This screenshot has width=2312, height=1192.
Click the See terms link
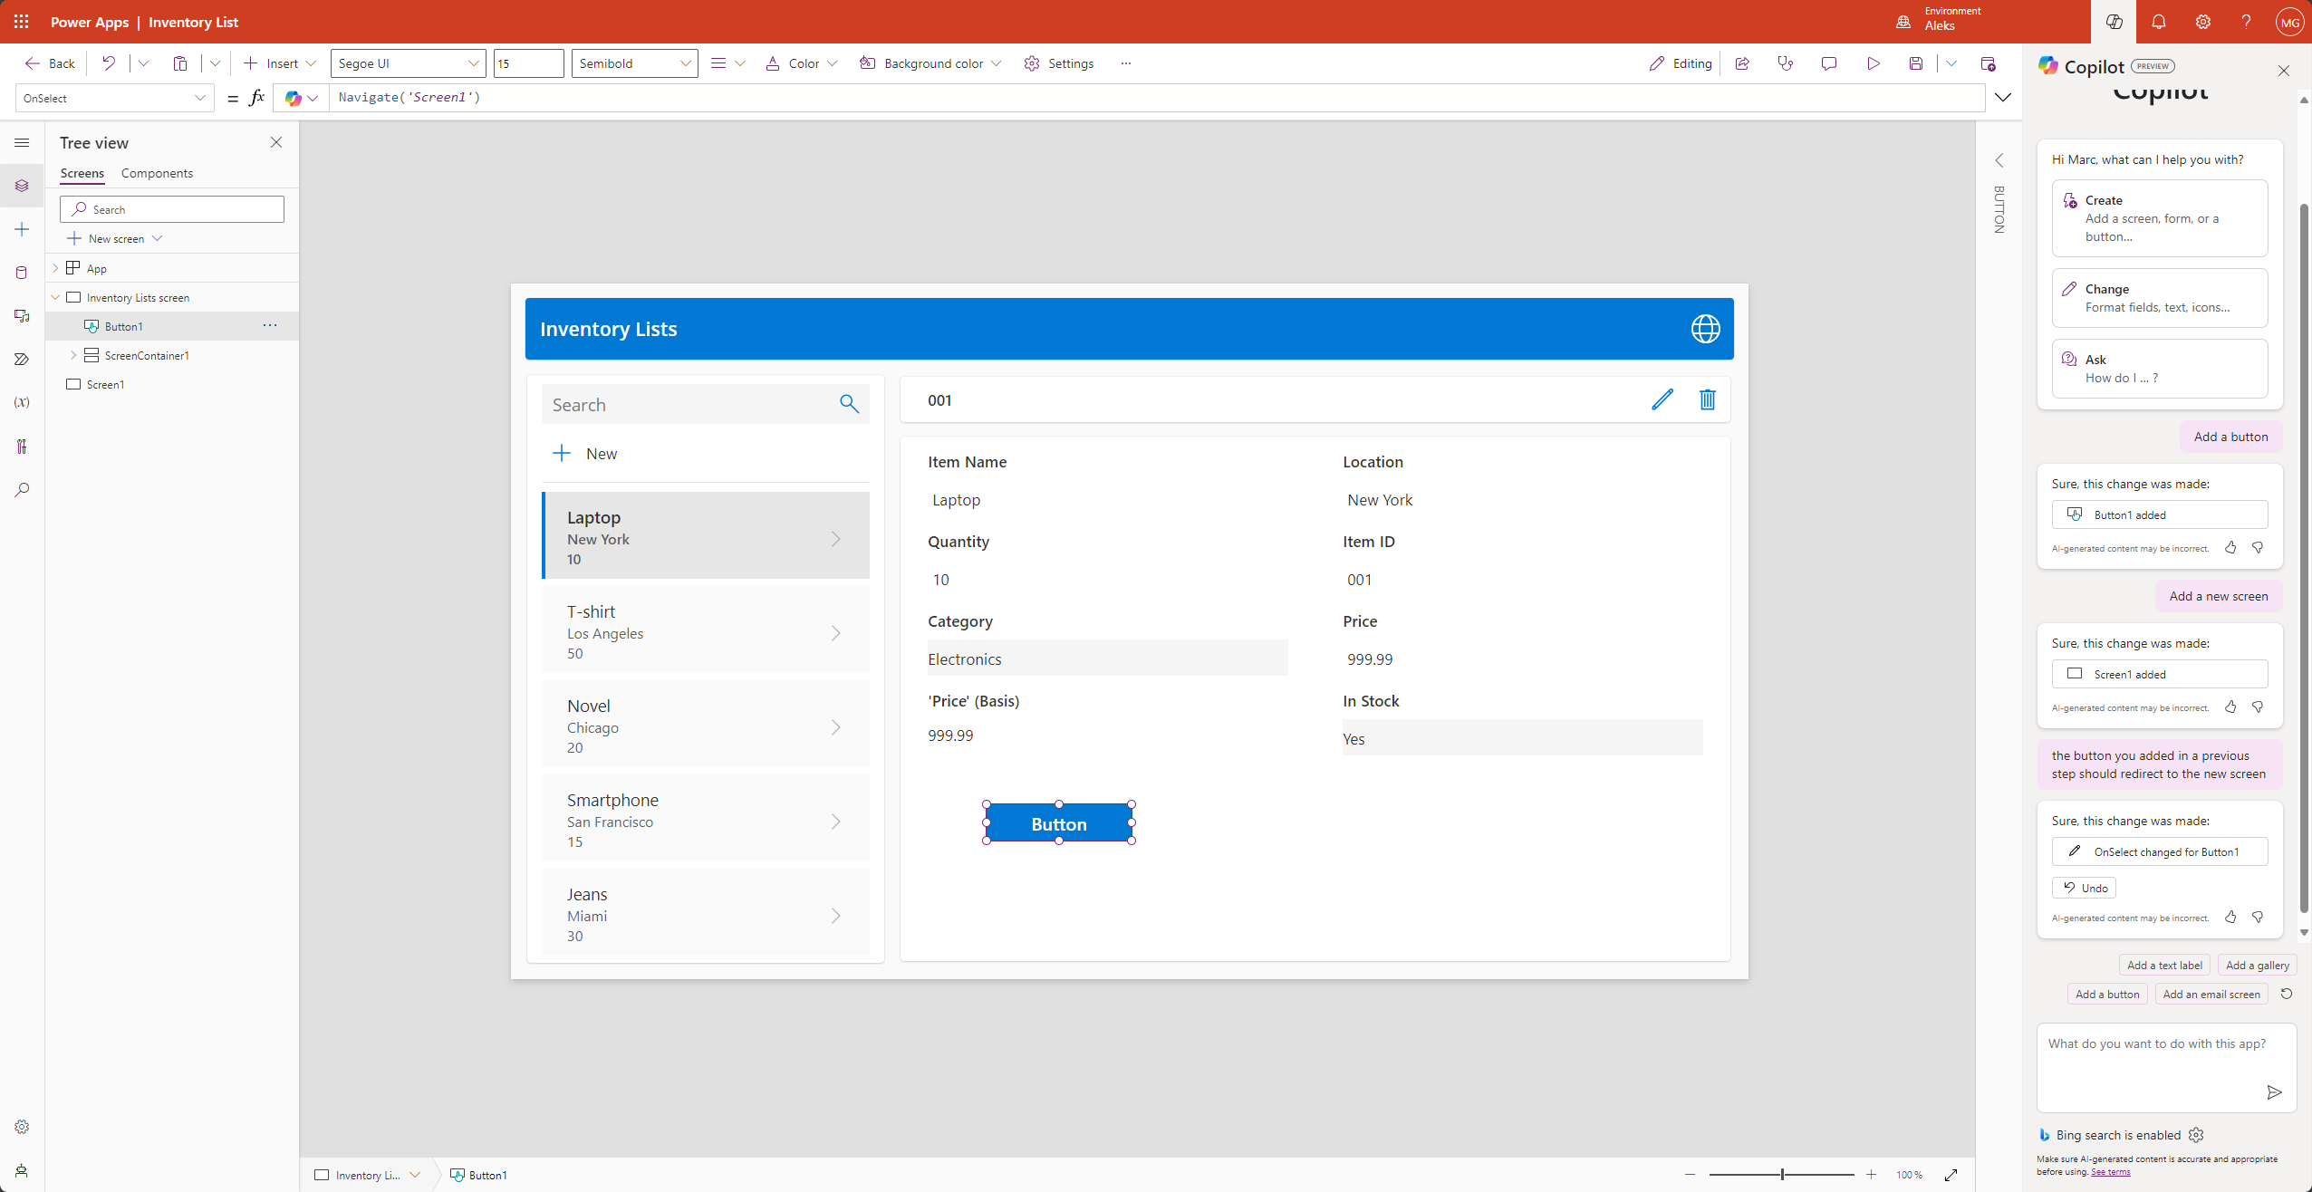2110,1172
